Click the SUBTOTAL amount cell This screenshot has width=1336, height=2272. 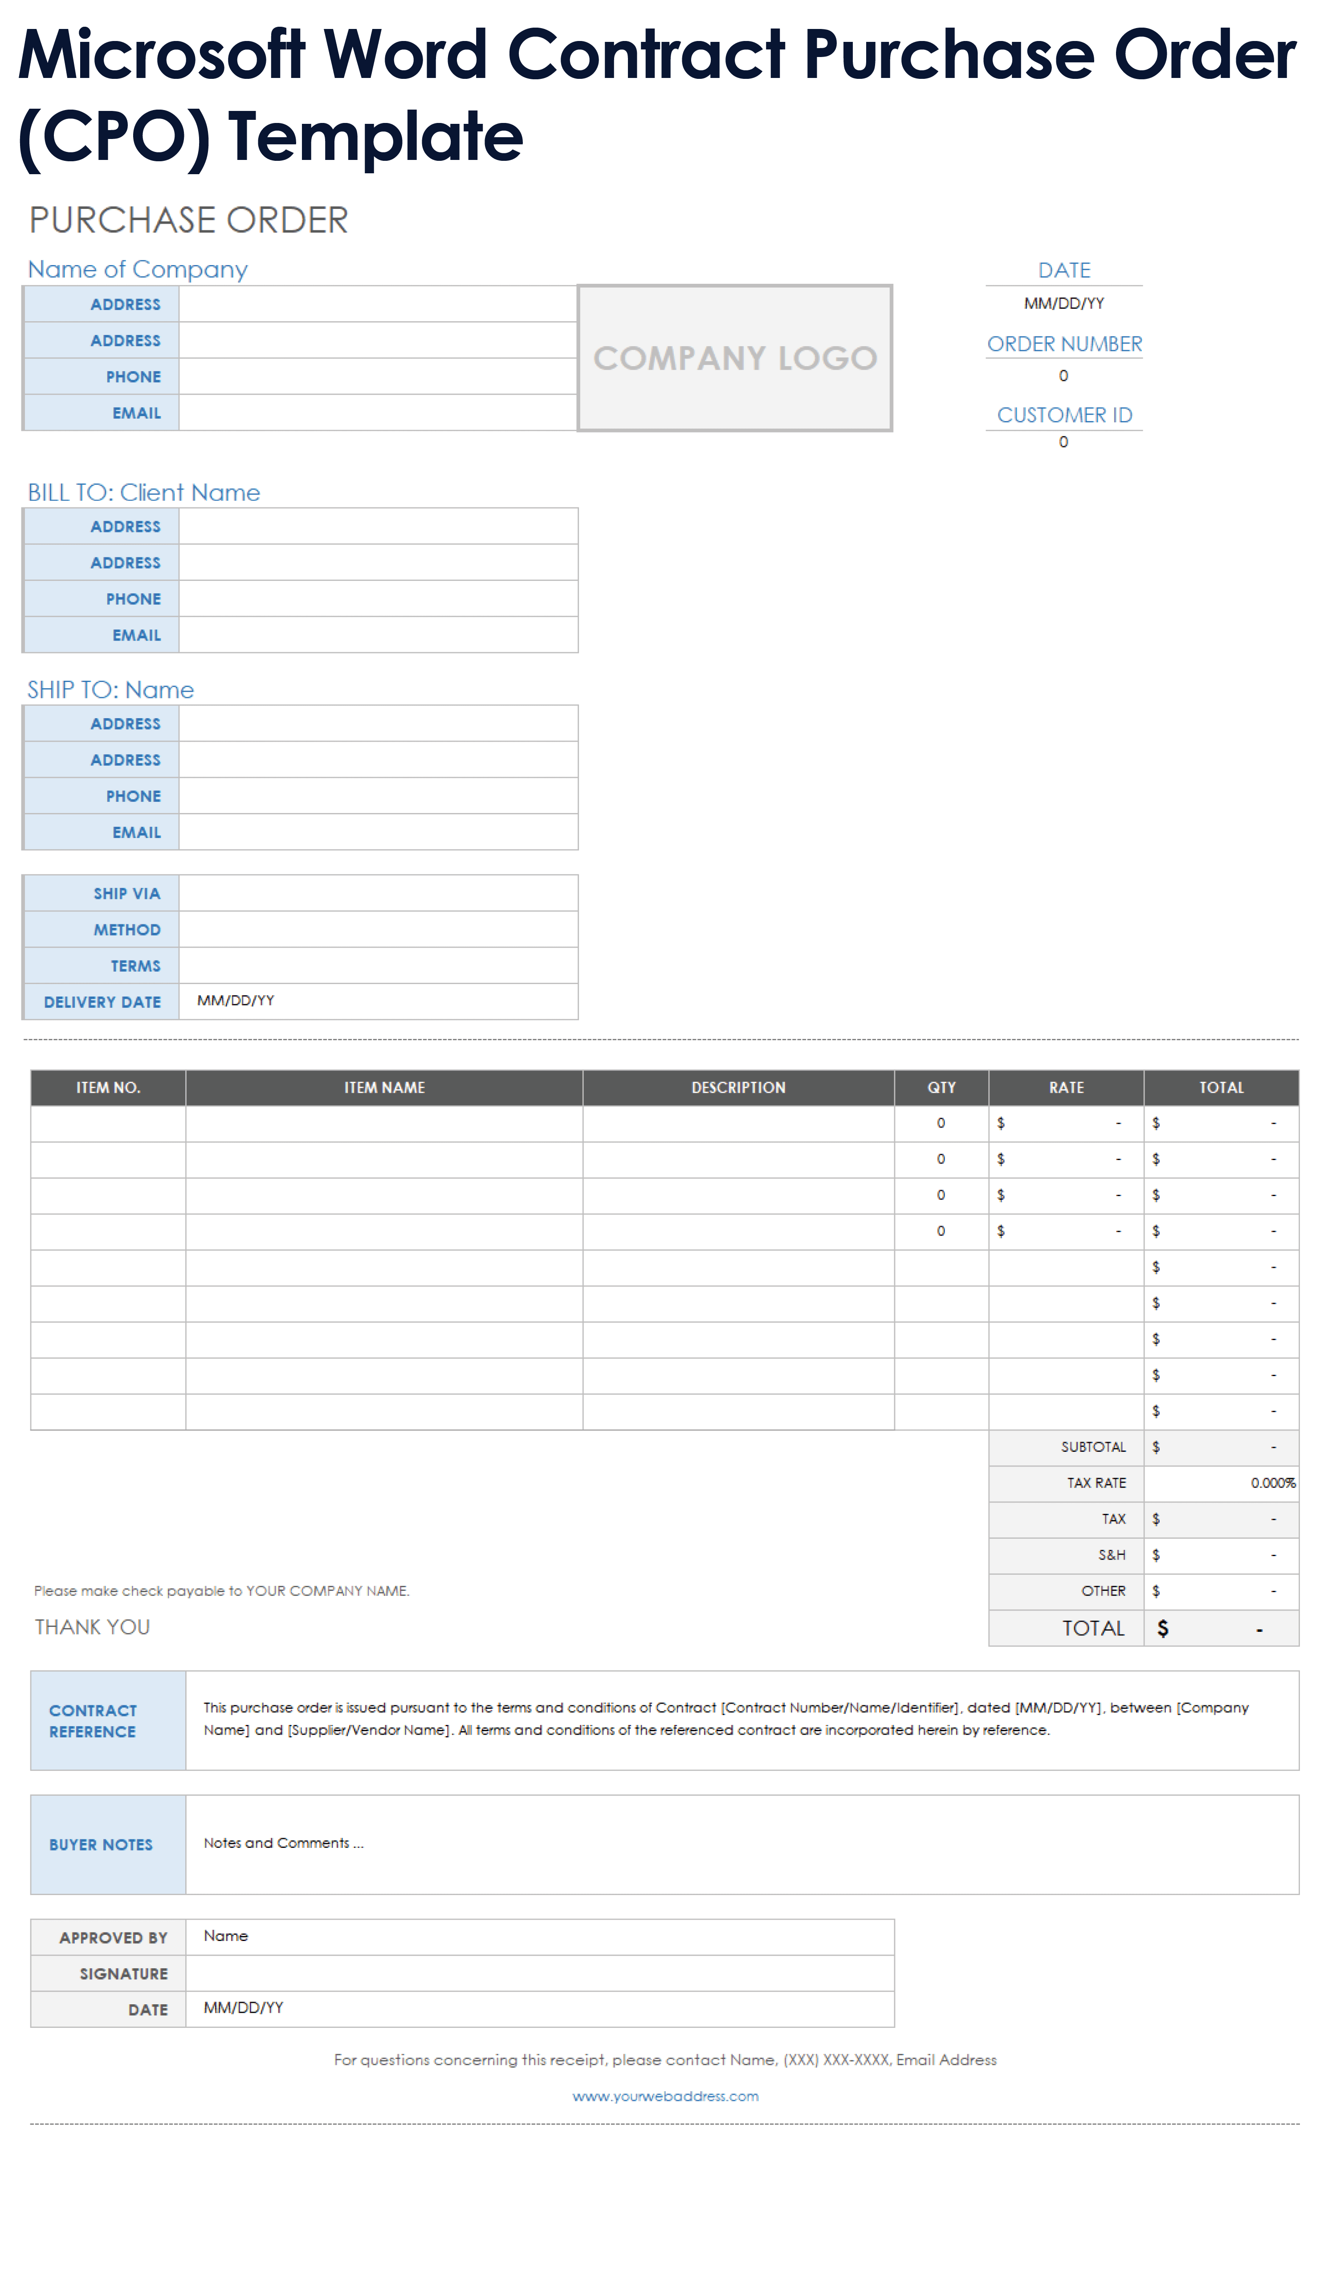point(1222,1447)
